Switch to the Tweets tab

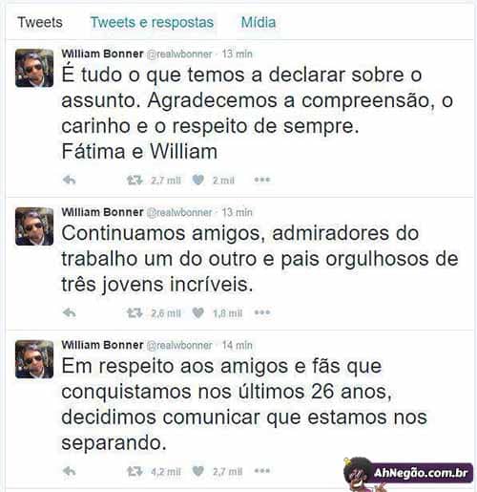coord(40,22)
